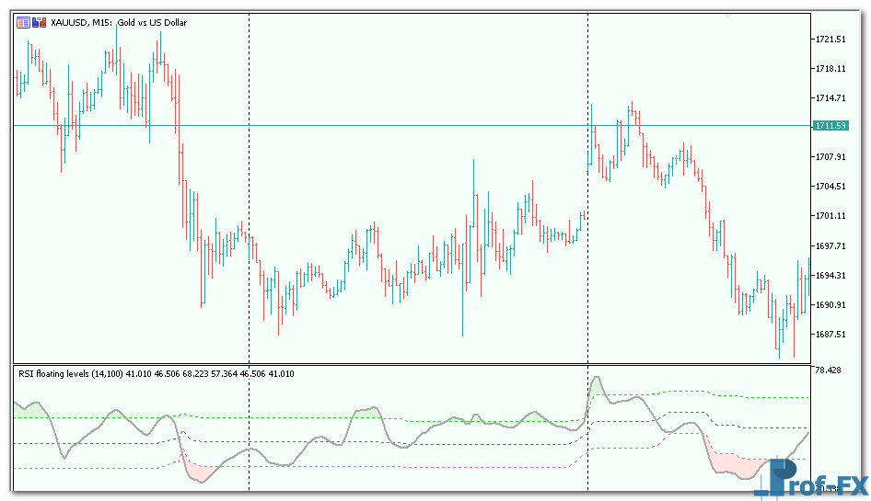The image size is (871, 501).
Task: Click the first vertical dashed period separator
Action: (x=250, y=184)
